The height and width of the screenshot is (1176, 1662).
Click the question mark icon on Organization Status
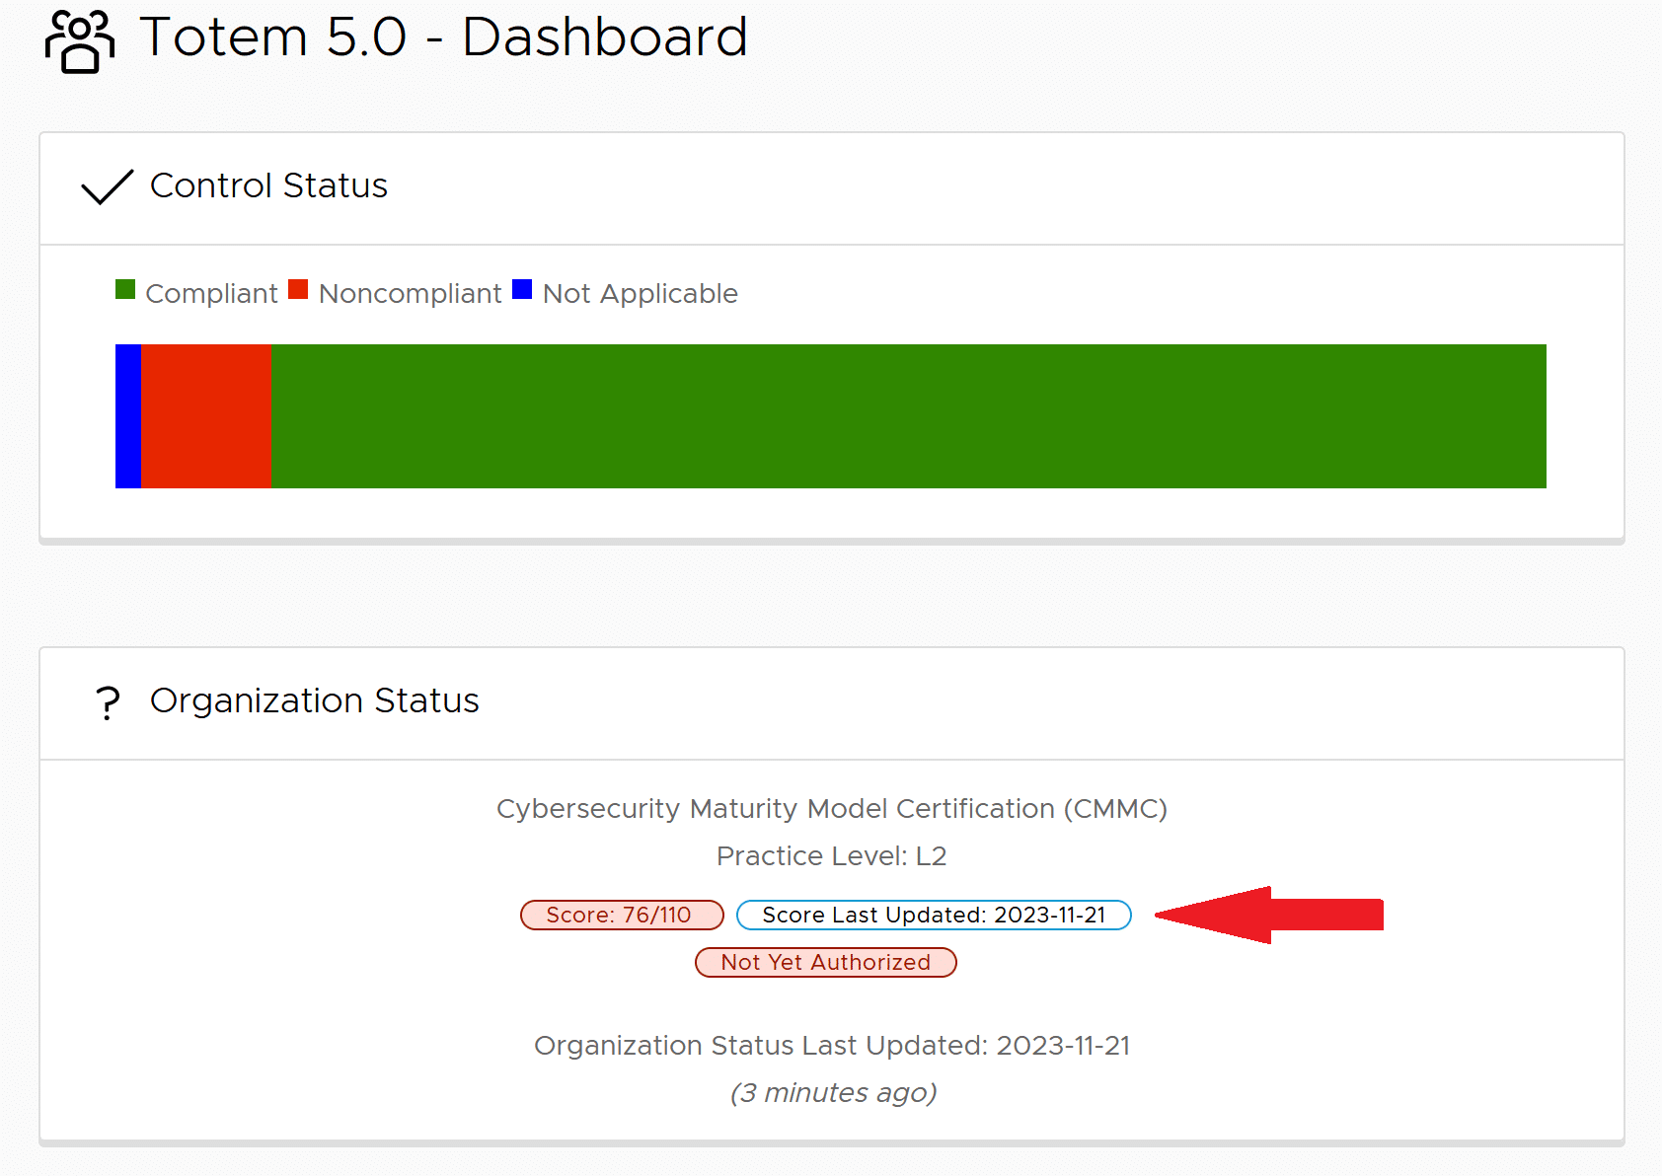(107, 701)
